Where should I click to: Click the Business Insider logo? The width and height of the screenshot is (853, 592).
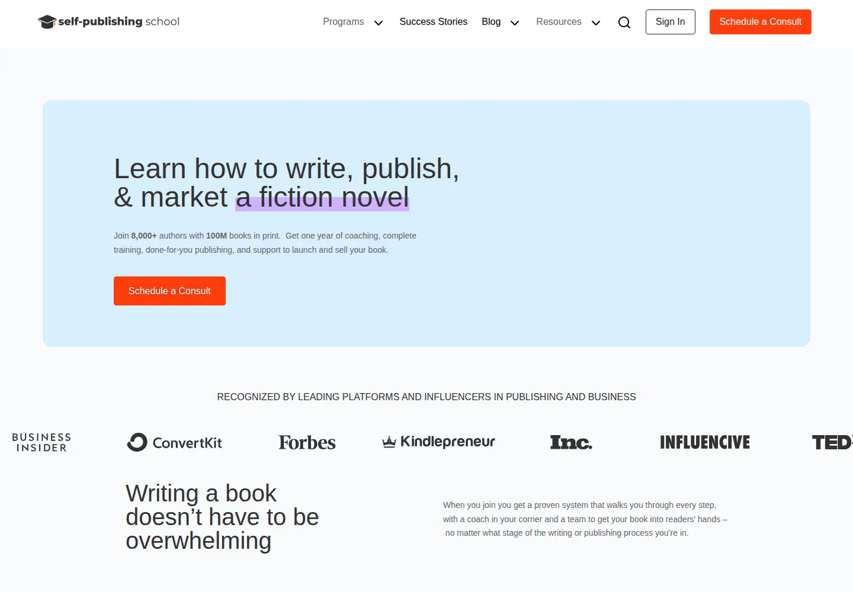point(41,442)
